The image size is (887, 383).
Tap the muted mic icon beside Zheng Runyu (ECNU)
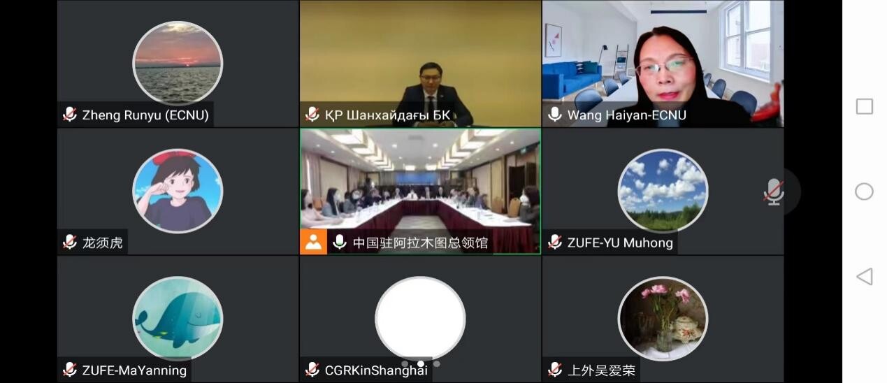[70, 115]
